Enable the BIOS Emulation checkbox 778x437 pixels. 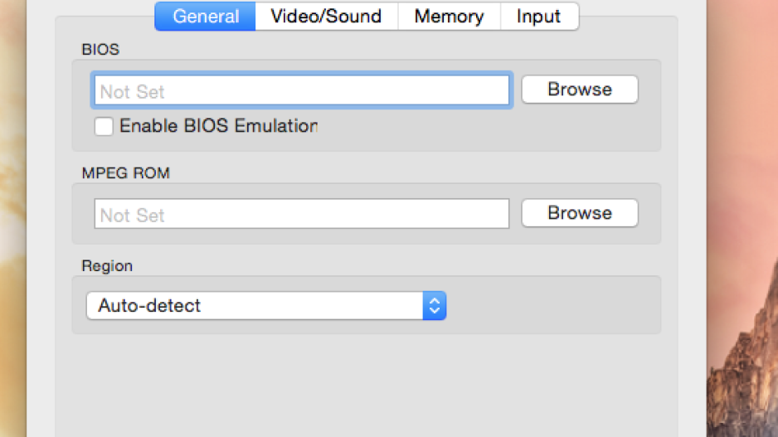tap(104, 126)
